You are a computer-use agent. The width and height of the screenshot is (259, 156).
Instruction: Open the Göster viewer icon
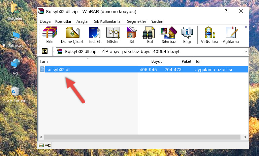[x=113, y=35]
